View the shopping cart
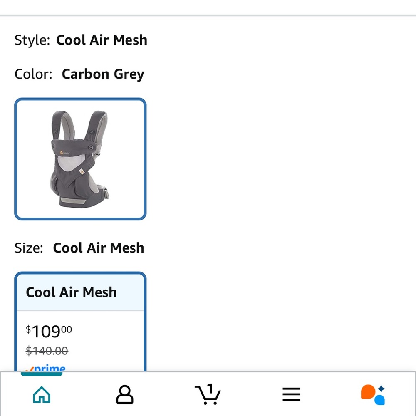Viewport: 416px width, 416px height. 208,394
